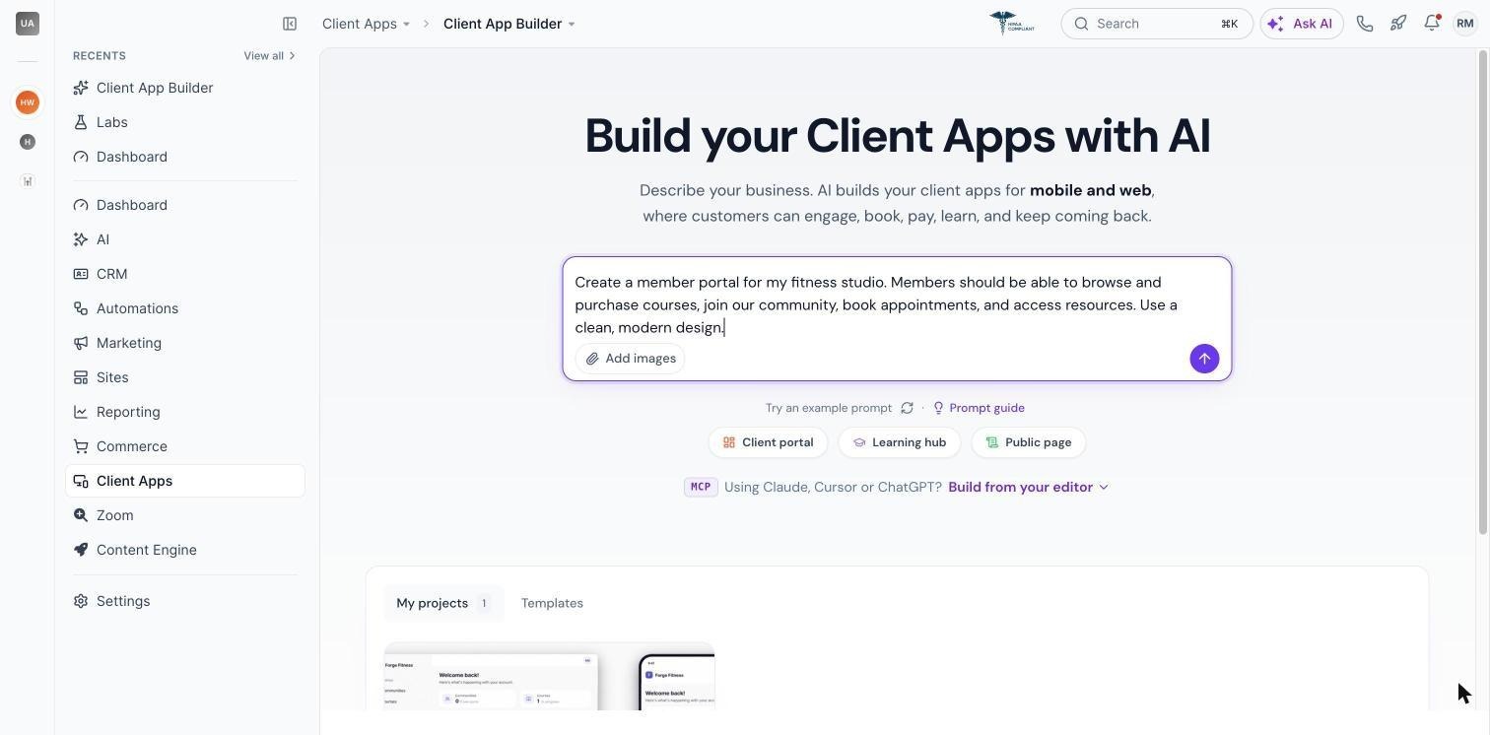Open notifications bell icon
Image resolution: width=1490 pixels, height=735 pixels.
[1432, 24]
